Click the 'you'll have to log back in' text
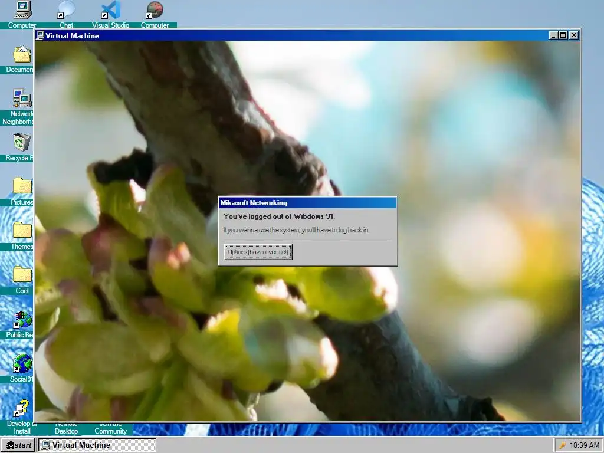This screenshot has height=453, width=604. click(x=335, y=231)
